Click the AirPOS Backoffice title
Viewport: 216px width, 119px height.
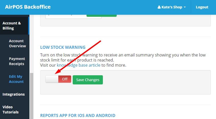coord(28,7)
